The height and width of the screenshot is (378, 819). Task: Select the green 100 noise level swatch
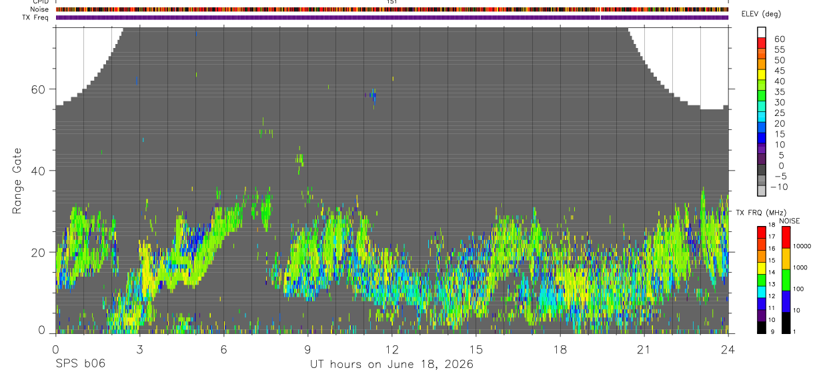pyautogui.click(x=786, y=279)
